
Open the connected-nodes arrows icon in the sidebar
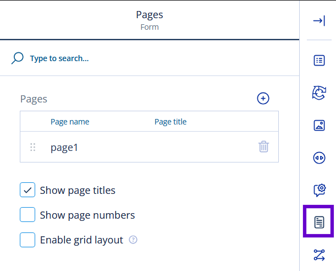(x=319, y=255)
